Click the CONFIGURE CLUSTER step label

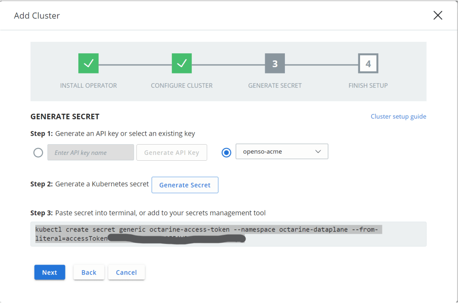click(x=182, y=86)
